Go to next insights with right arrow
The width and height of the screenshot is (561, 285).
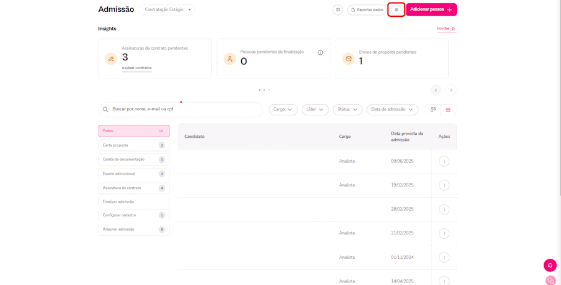(x=451, y=90)
